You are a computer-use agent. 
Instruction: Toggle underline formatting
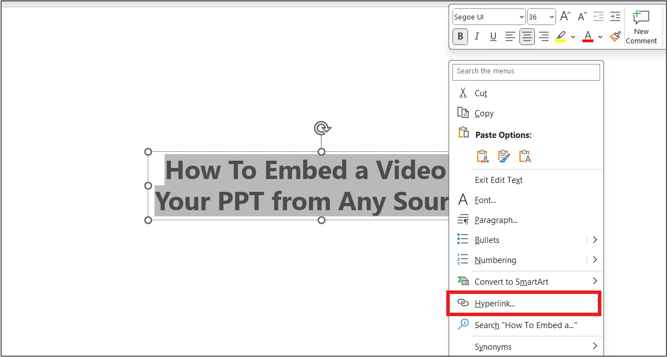[493, 36]
